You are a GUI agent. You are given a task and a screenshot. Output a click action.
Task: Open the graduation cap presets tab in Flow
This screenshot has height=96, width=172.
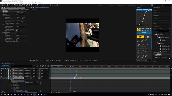point(140,37)
